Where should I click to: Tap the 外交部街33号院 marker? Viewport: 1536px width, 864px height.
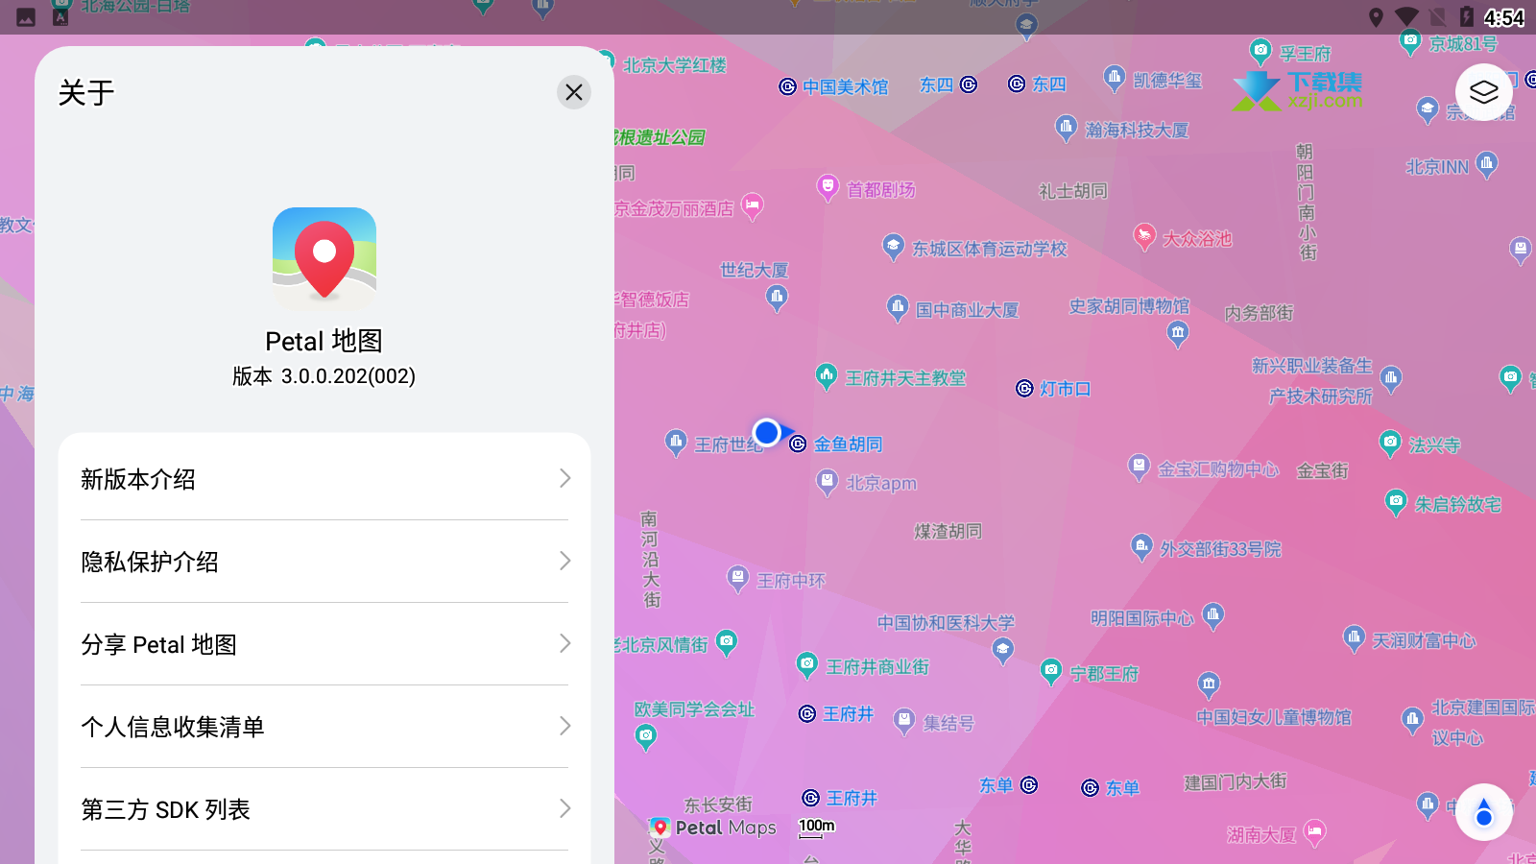tap(1140, 547)
